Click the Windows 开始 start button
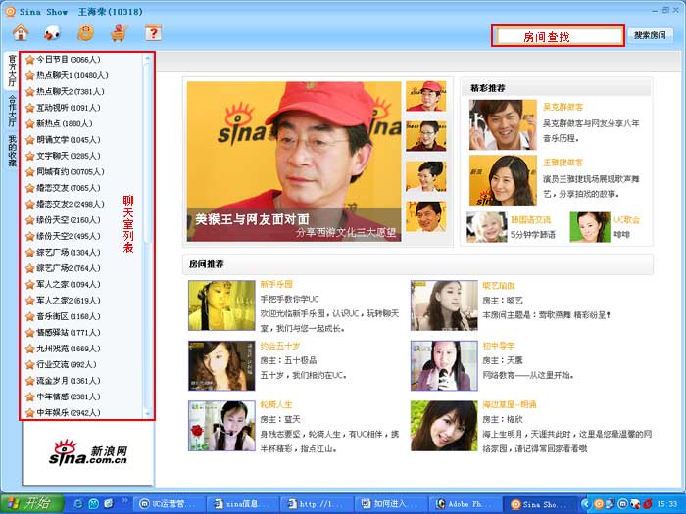This screenshot has width=686, height=514. pyautogui.click(x=32, y=503)
